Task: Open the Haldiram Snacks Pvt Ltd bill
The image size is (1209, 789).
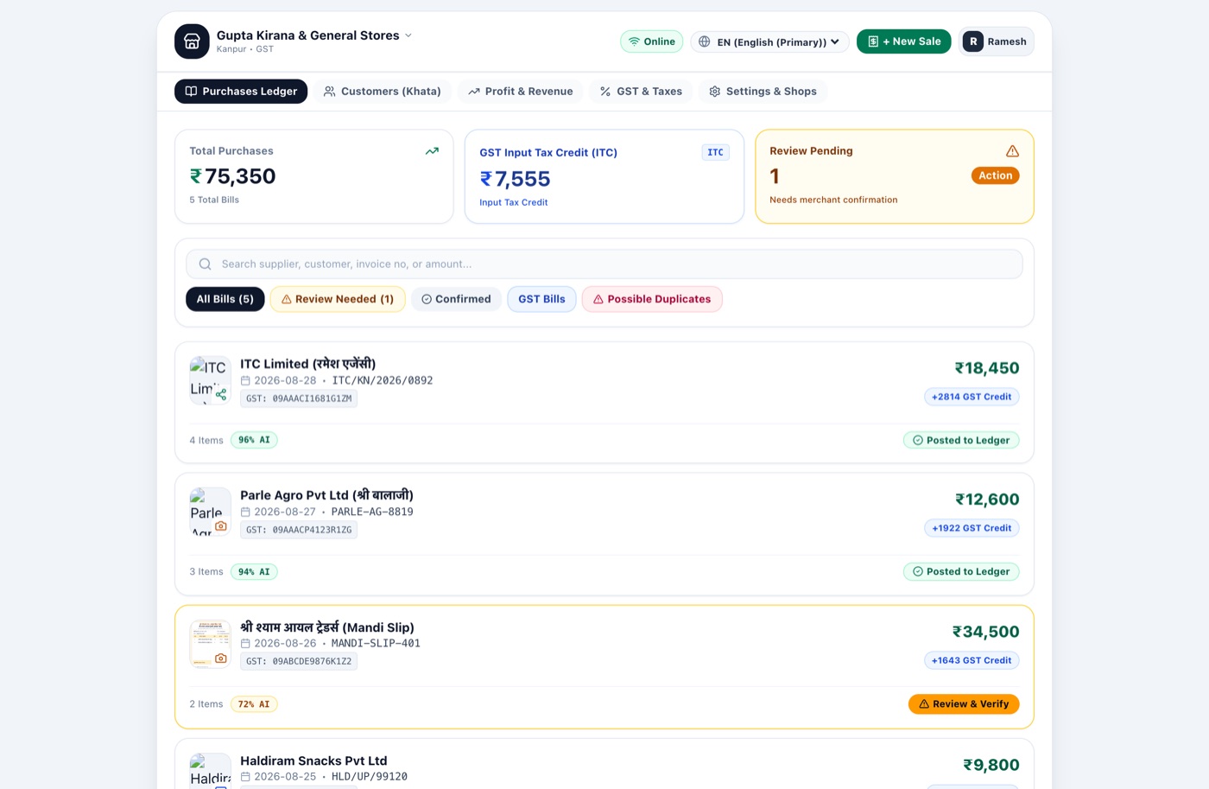Action: pyautogui.click(x=313, y=761)
